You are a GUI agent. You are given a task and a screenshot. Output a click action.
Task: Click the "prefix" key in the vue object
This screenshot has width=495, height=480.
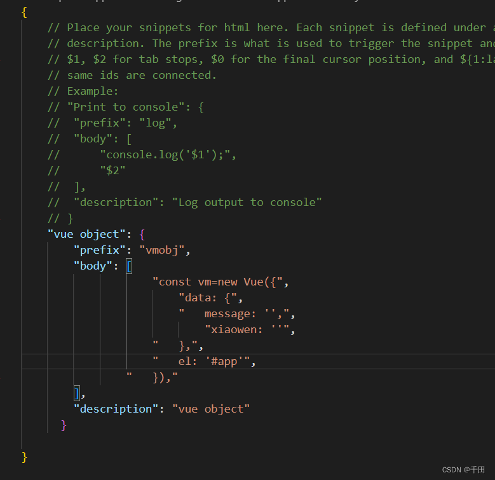pos(99,250)
